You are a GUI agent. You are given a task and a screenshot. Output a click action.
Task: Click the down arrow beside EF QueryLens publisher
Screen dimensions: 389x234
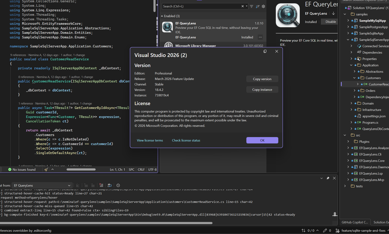click(x=333, y=13)
